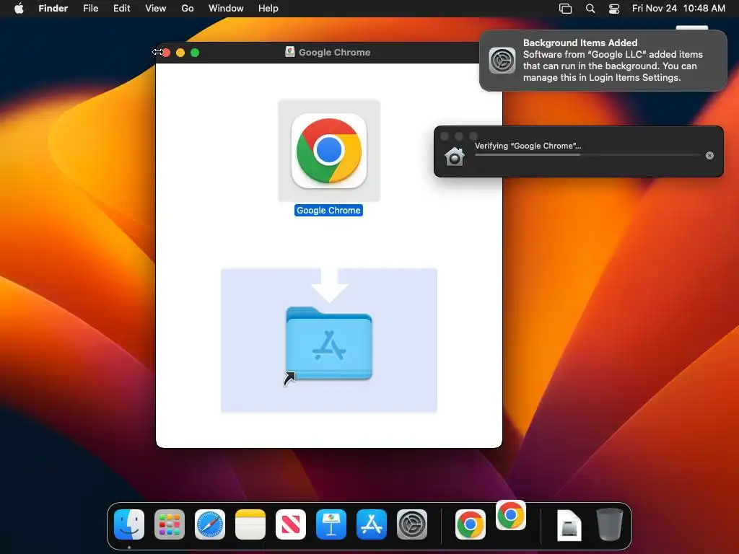
Task: Click the Gatekeeper house icon in verifying dialog
Action: point(455,157)
